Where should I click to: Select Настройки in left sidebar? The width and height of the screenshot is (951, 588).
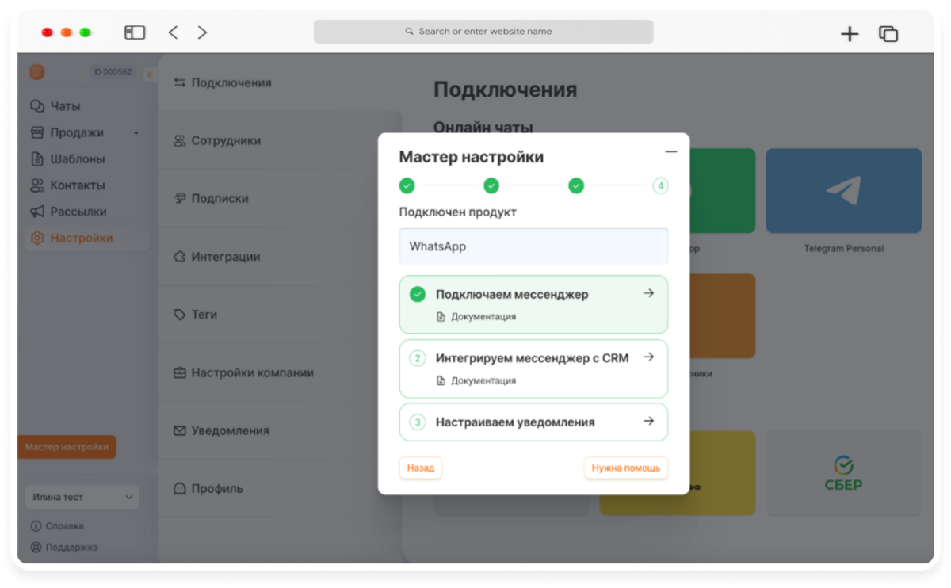point(87,238)
